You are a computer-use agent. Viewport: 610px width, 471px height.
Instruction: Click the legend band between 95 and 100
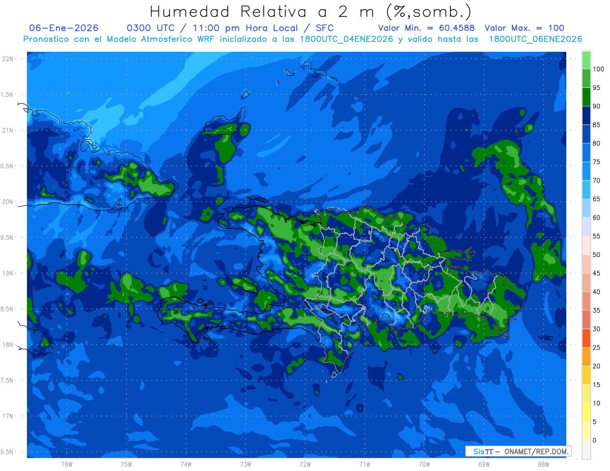586,79
